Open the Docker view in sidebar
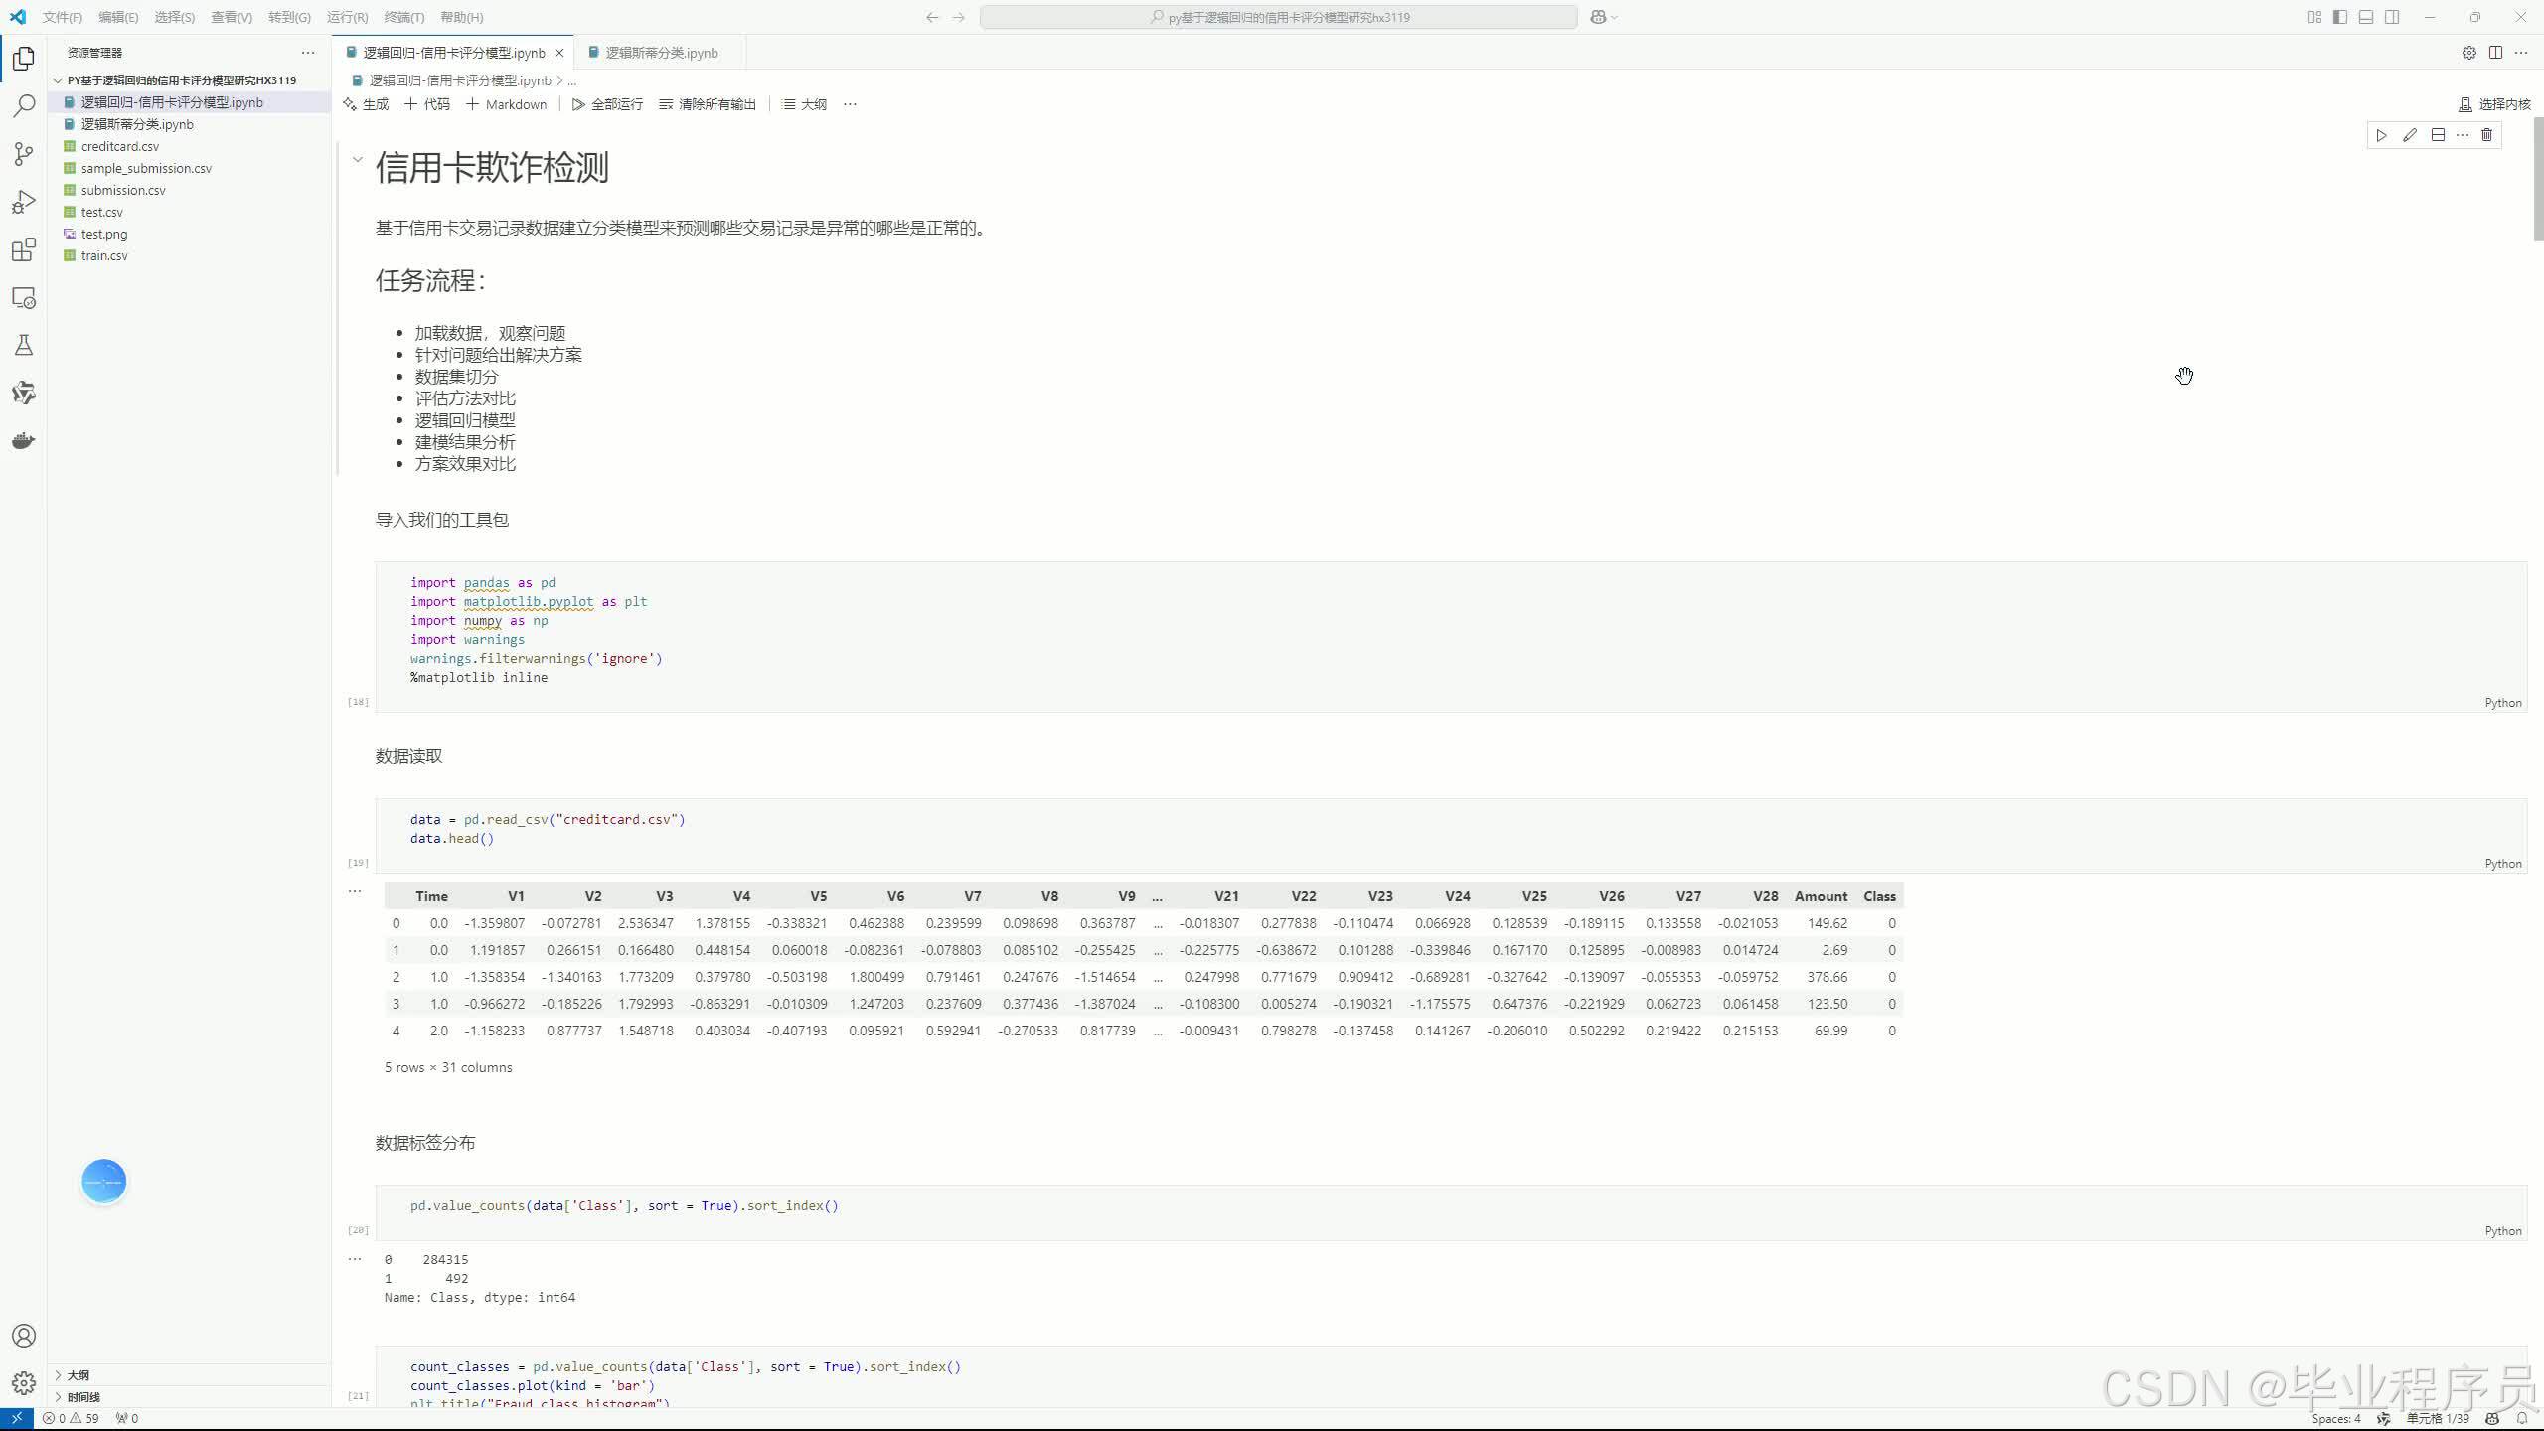This screenshot has width=2544, height=1431. pyautogui.click(x=24, y=441)
